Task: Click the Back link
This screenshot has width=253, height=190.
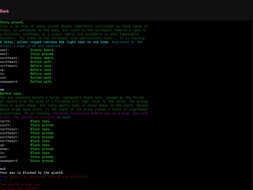Action: 5,11
